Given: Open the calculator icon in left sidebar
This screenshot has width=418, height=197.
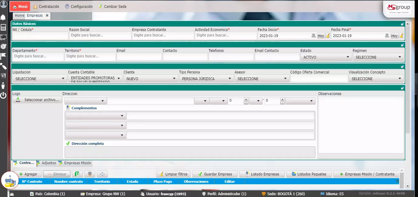Looking at the screenshot, I should tap(3, 28).
